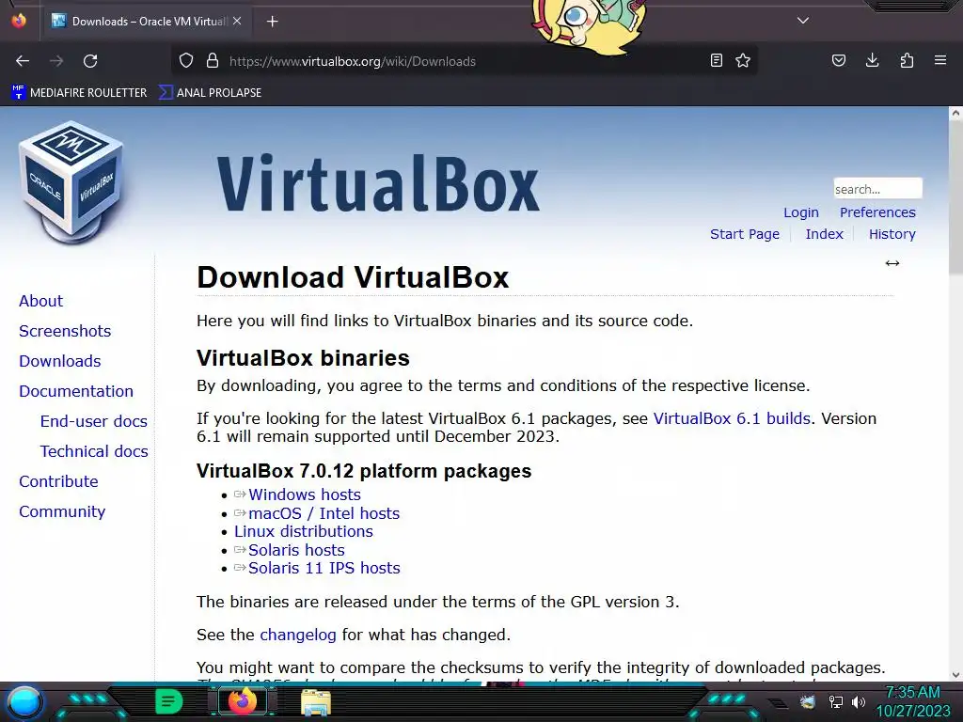Image resolution: width=963 pixels, height=722 pixels.
Task: Open the Pocket save icon
Action: (x=838, y=60)
